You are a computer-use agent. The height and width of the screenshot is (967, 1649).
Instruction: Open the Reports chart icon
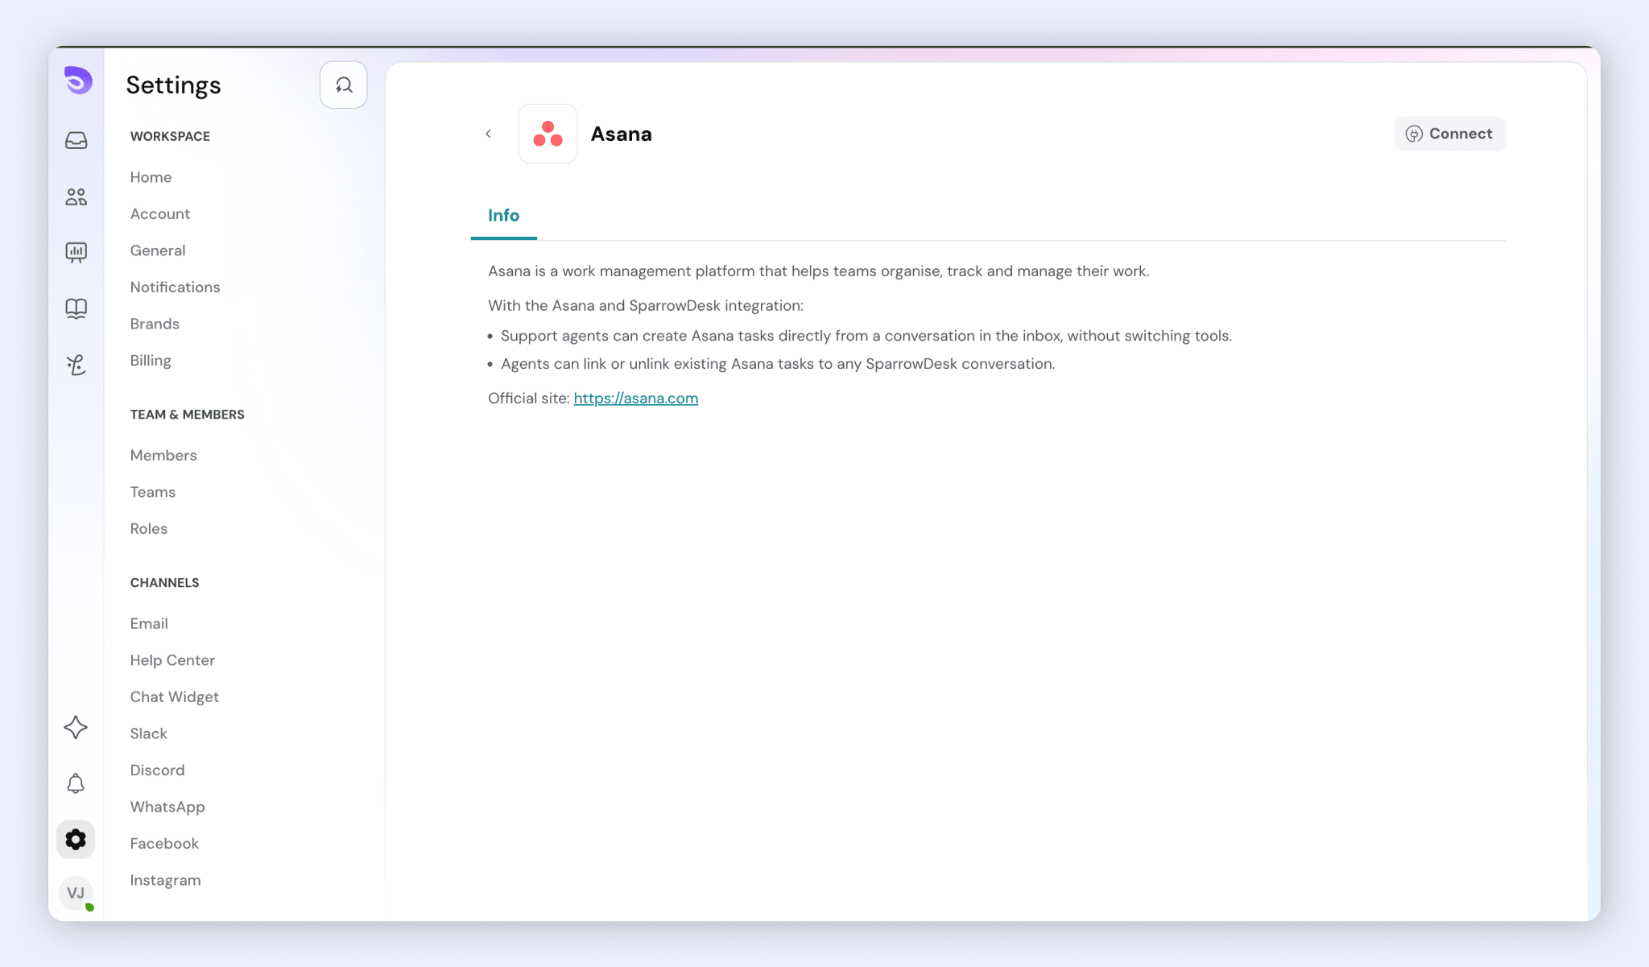[76, 253]
